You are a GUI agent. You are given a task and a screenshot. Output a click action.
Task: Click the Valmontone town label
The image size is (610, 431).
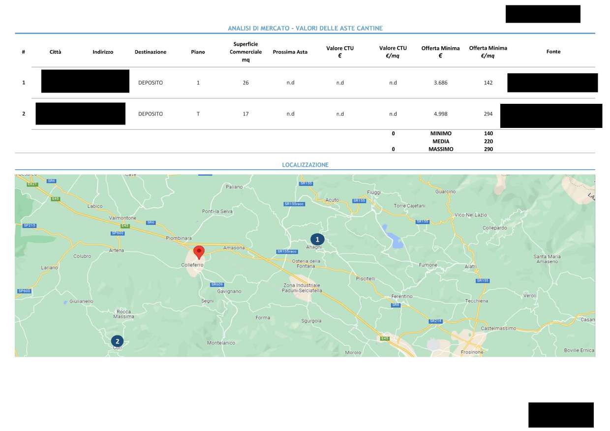(122, 217)
